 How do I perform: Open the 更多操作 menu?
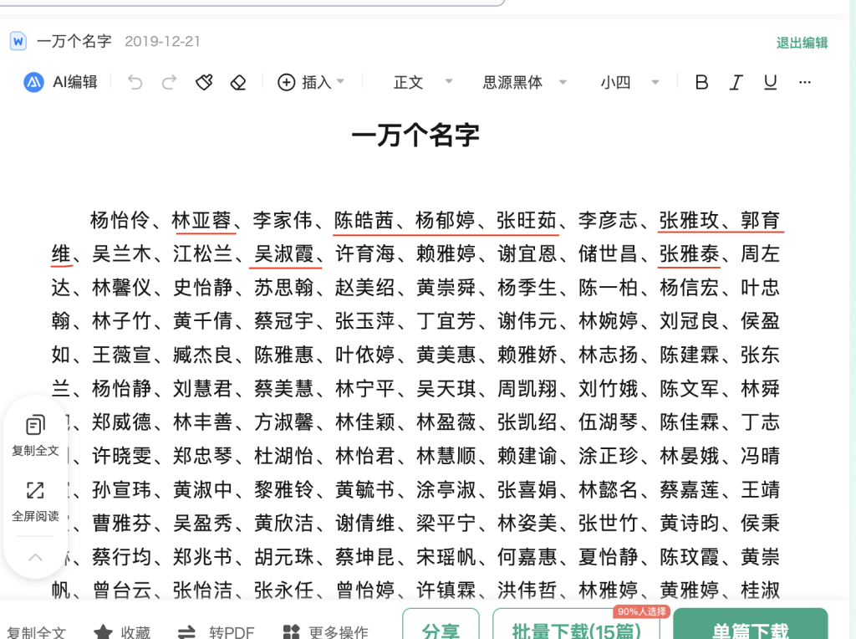click(328, 633)
